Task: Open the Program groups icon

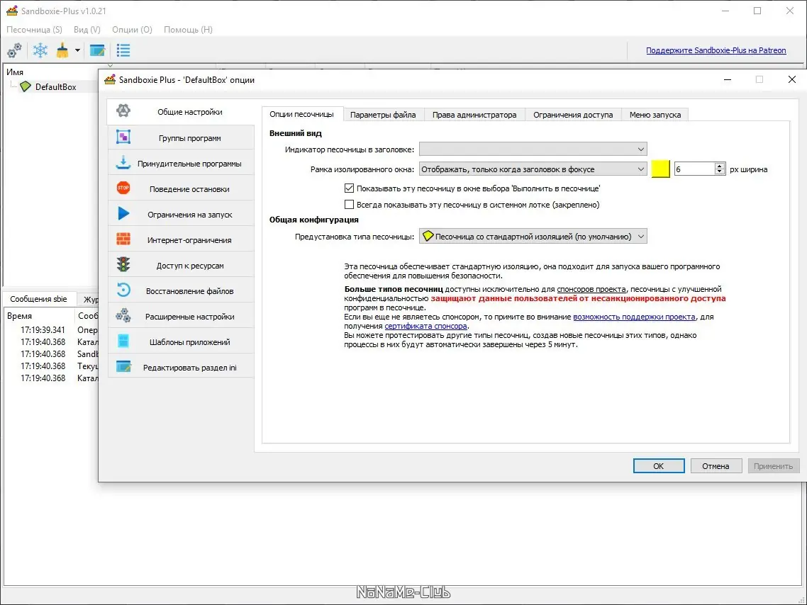Action: [123, 137]
